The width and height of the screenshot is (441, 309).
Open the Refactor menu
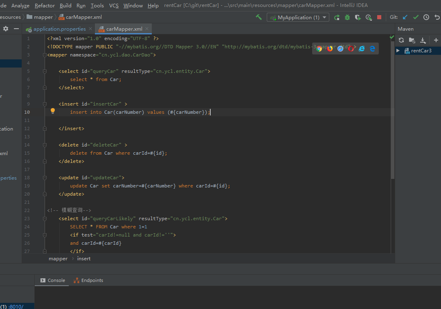(45, 5)
